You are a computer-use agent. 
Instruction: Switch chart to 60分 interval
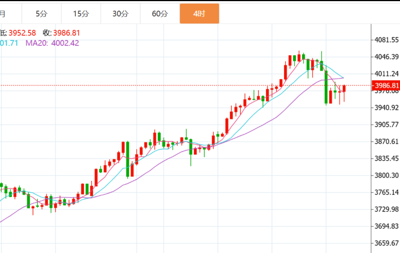click(x=160, y=14)
